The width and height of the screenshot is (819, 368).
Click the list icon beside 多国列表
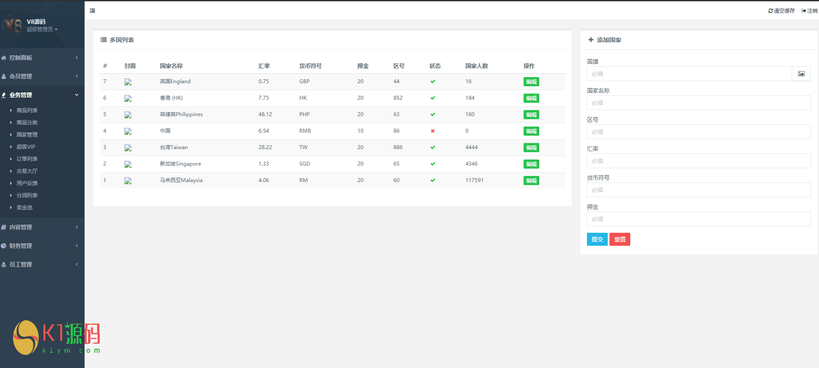tap(104, 40)
